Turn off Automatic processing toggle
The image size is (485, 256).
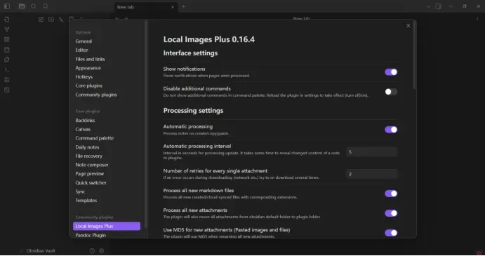click(x=391, y=130)
